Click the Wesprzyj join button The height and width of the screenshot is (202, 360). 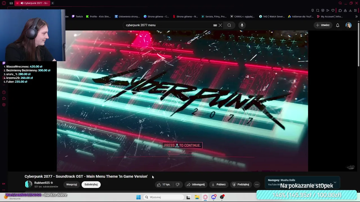(x=71, y=184)
